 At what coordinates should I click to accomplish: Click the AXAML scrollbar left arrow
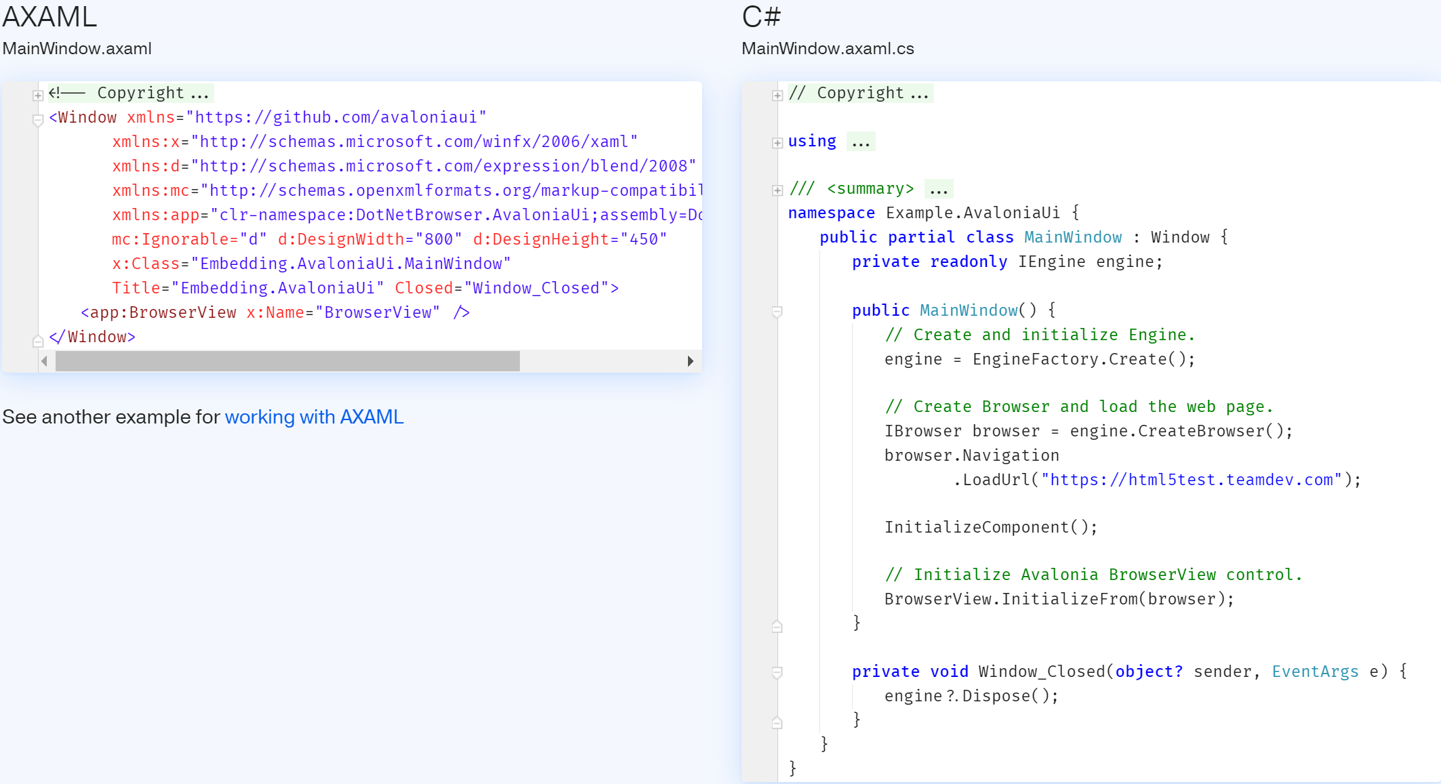45,361
